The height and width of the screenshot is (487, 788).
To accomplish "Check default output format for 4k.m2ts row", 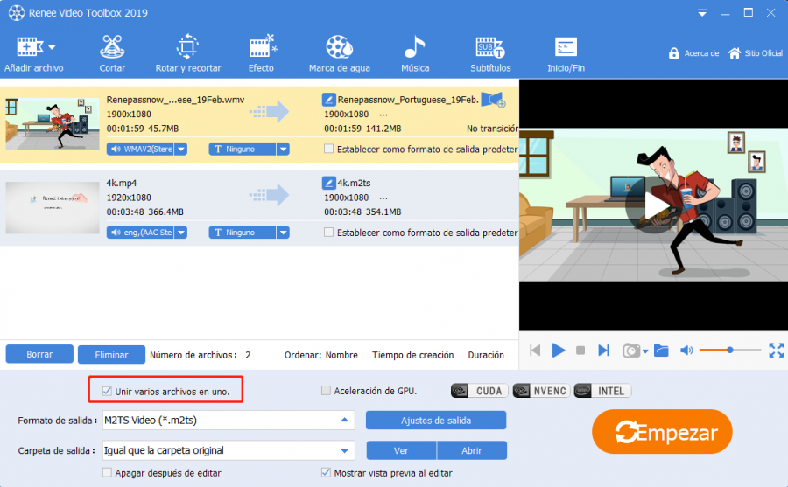I will coord(328,232).
